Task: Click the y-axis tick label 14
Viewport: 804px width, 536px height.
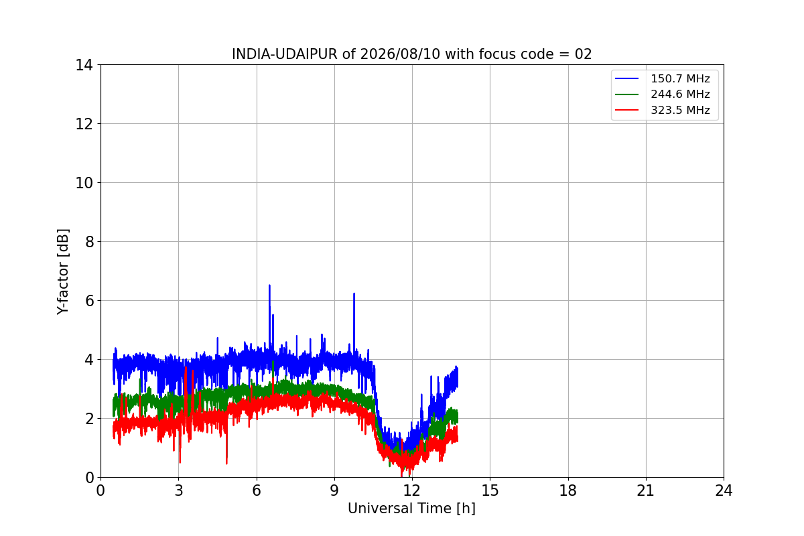Action: click(84, 65)
